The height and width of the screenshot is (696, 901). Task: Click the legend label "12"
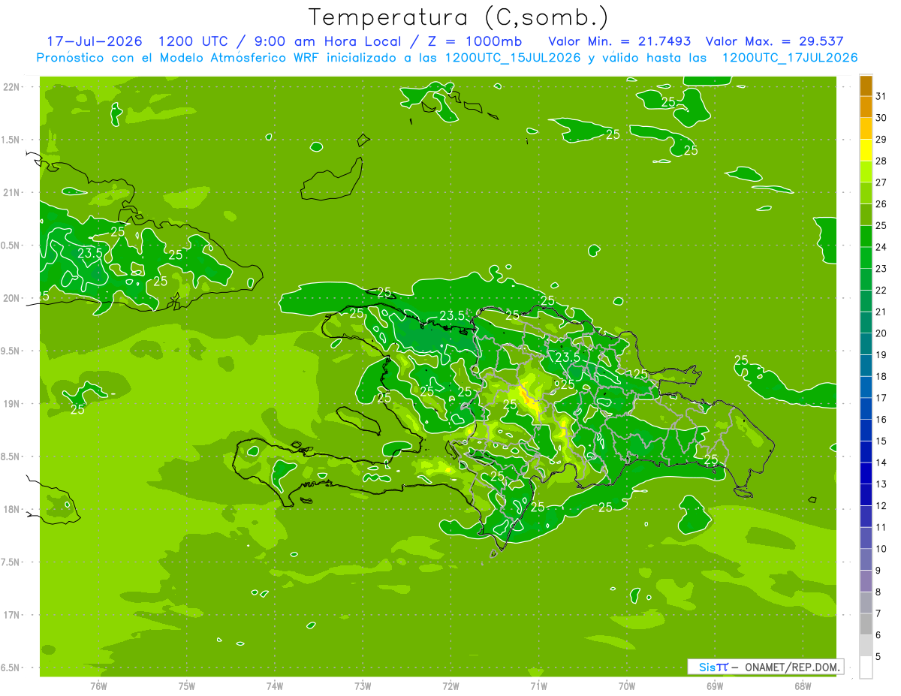coord(881,506)
